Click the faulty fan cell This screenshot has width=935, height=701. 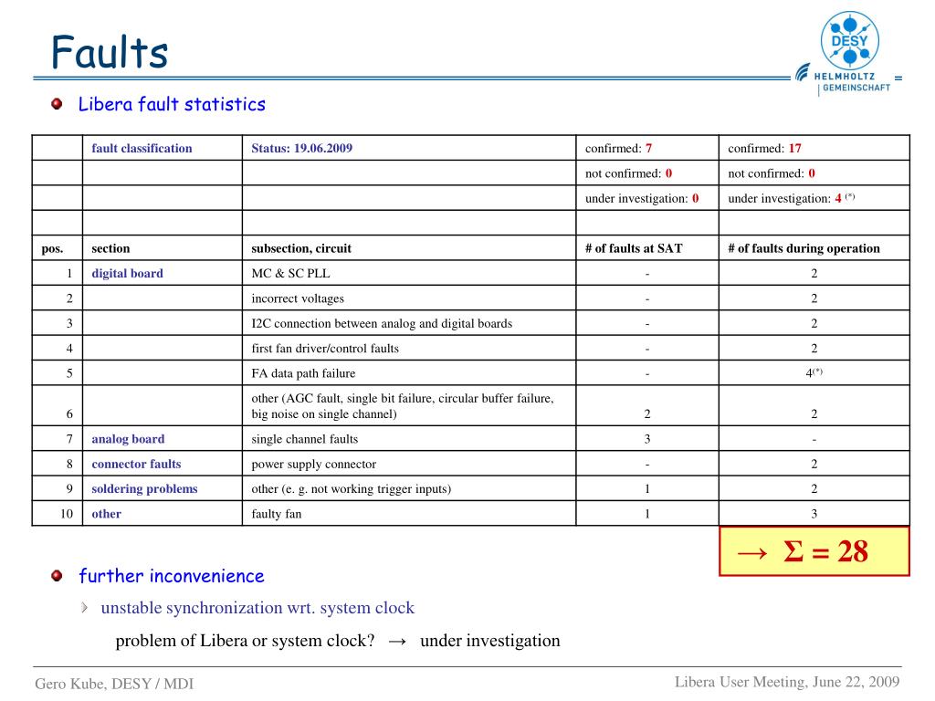[409, 514]
